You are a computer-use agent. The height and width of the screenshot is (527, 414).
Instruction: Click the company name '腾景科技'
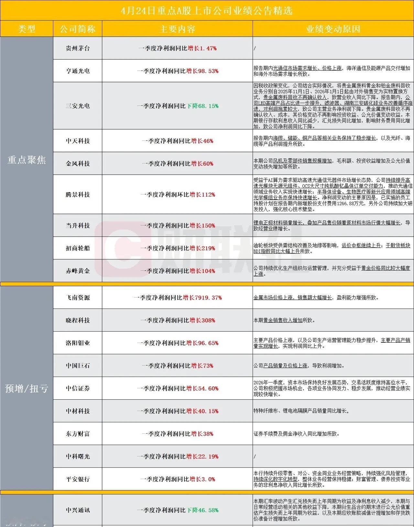78,194
